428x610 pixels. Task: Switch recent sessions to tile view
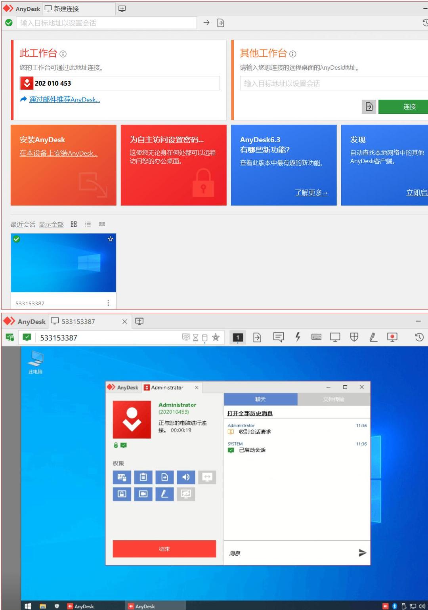(x=74, y=224)
